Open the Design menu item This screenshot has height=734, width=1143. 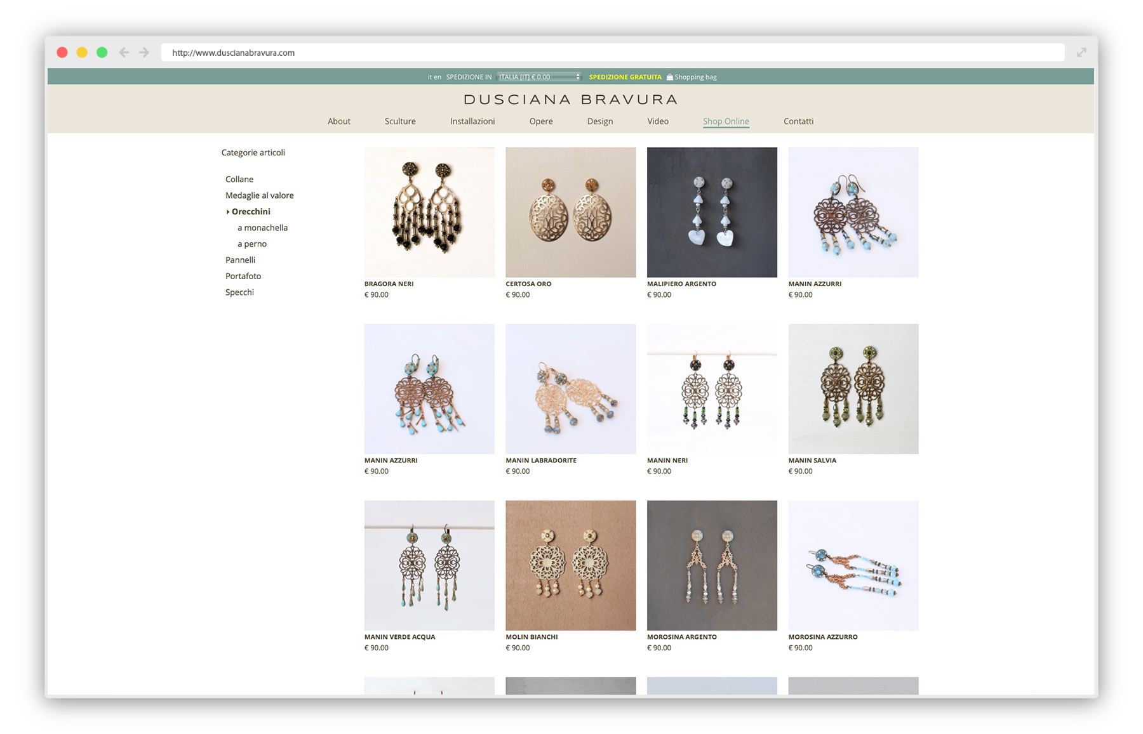tap(600, 121)
